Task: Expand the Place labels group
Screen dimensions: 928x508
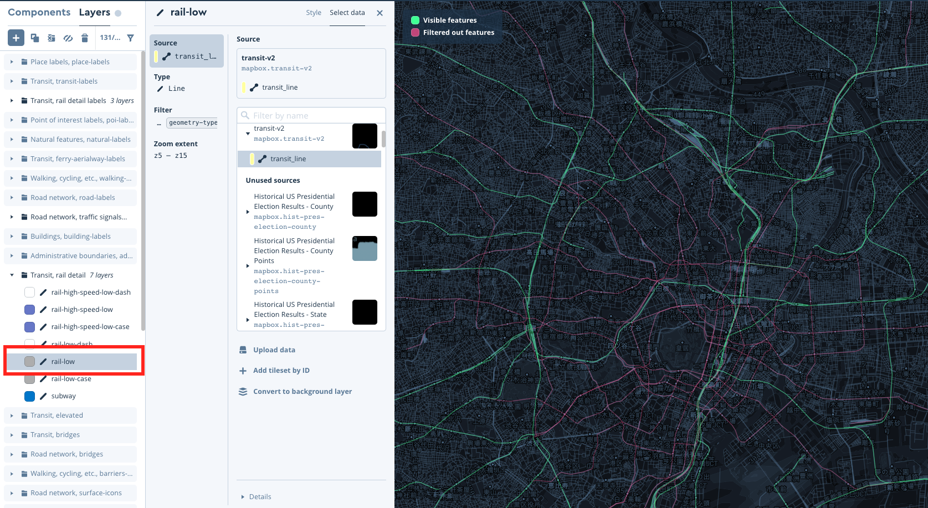Action: point(12,62)
